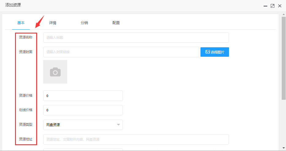
Task: Focus the 资源价格 input field
Action: point(83,96)
